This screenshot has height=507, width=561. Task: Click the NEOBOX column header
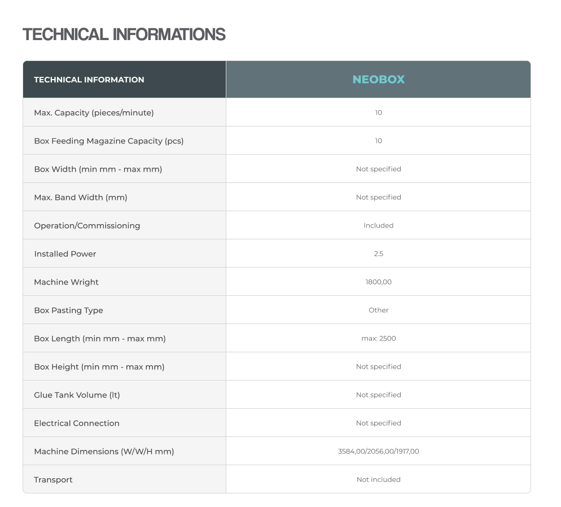click(378, 80)
